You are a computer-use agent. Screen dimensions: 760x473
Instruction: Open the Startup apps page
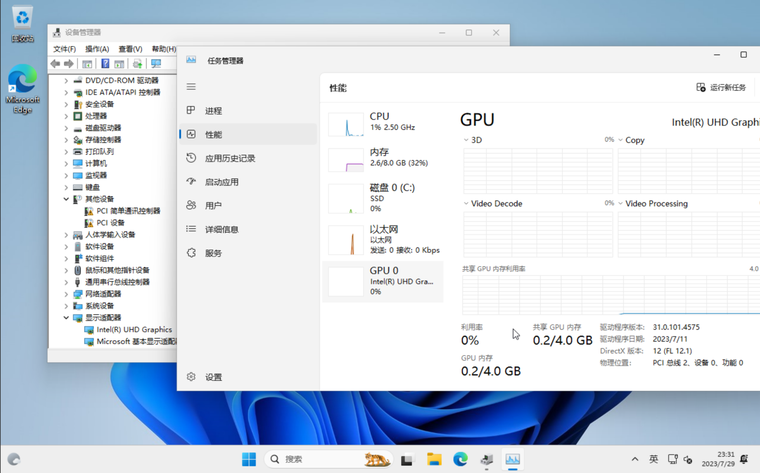(x=222, y=182)
